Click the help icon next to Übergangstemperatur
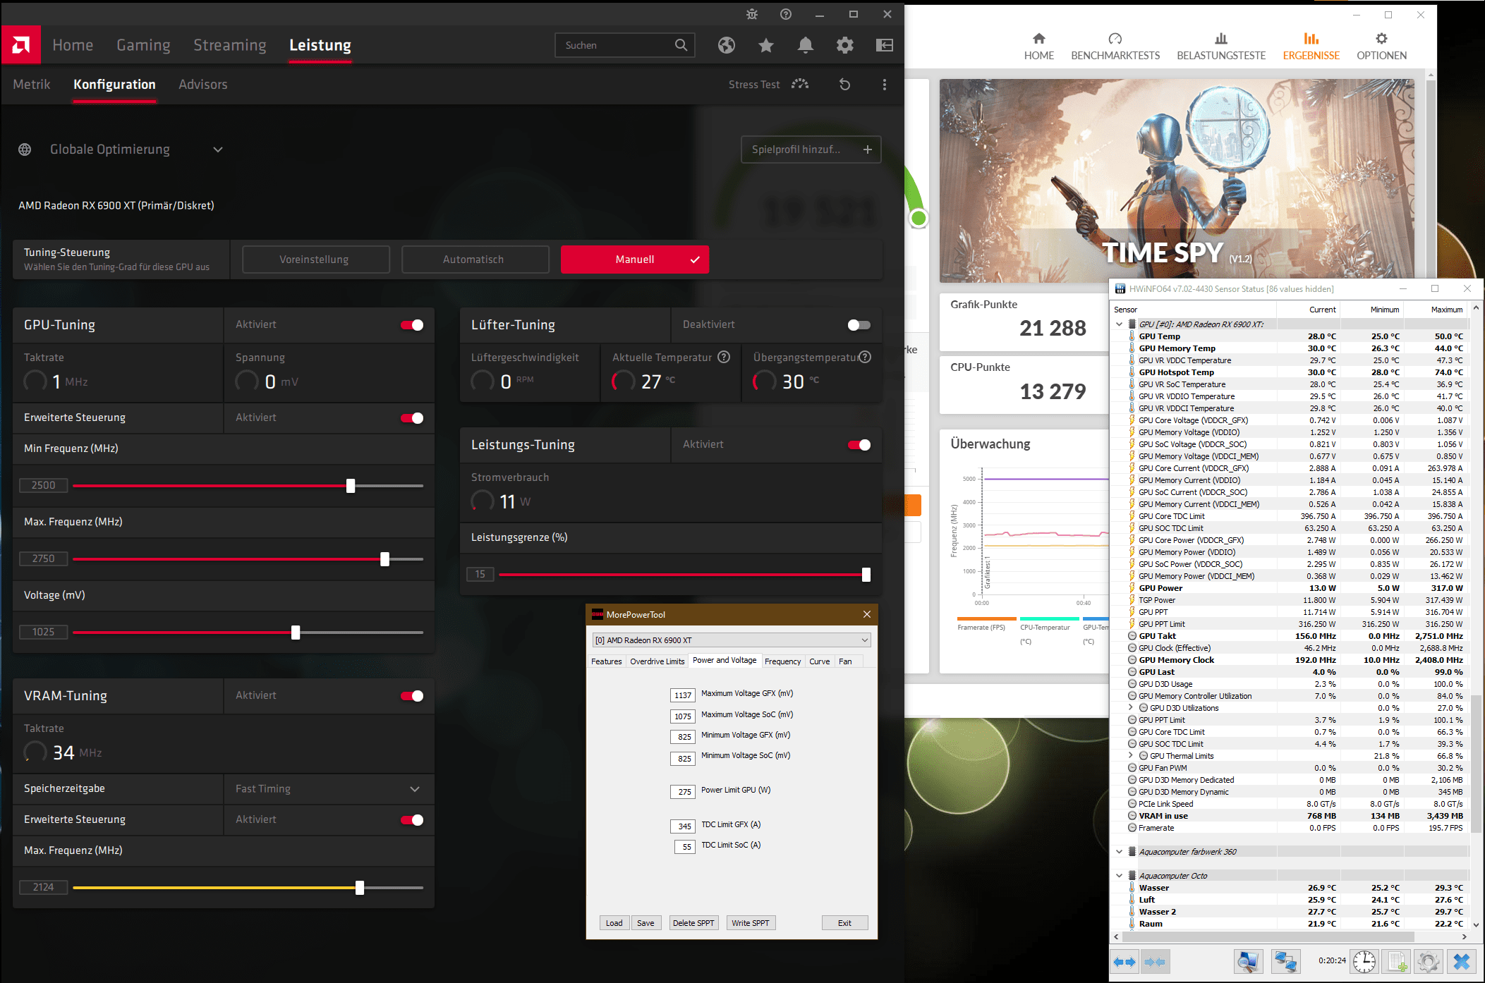The height and width of the screenshot is (983, 1485). tap(866, 357)
